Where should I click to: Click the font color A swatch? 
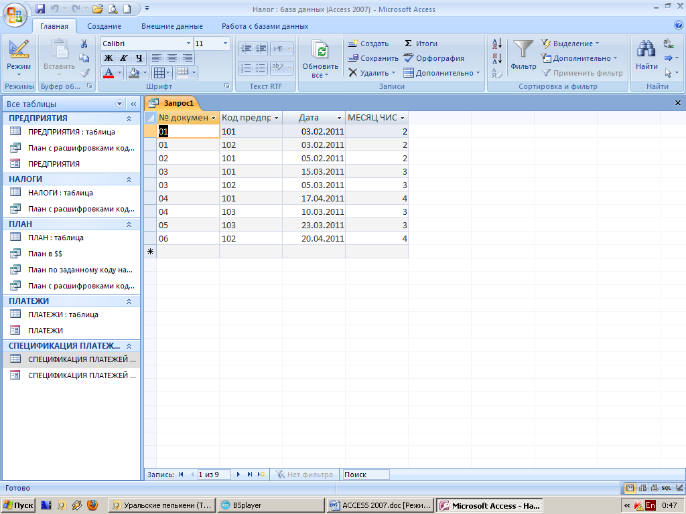click(x=109, y=72)
